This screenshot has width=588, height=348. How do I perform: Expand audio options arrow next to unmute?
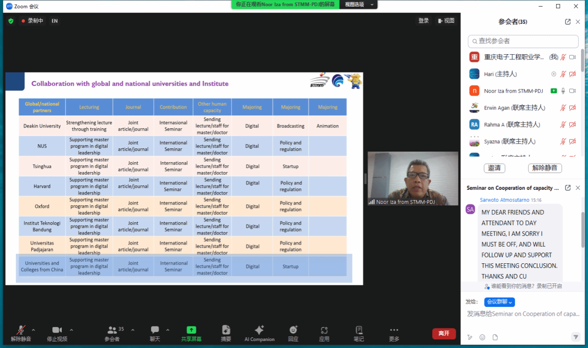pos(33,330)
